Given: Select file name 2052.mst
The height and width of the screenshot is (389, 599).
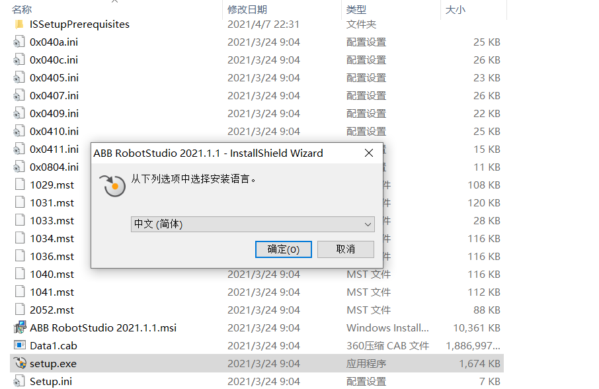Looking at the screenshot, I should pos(52,310).
